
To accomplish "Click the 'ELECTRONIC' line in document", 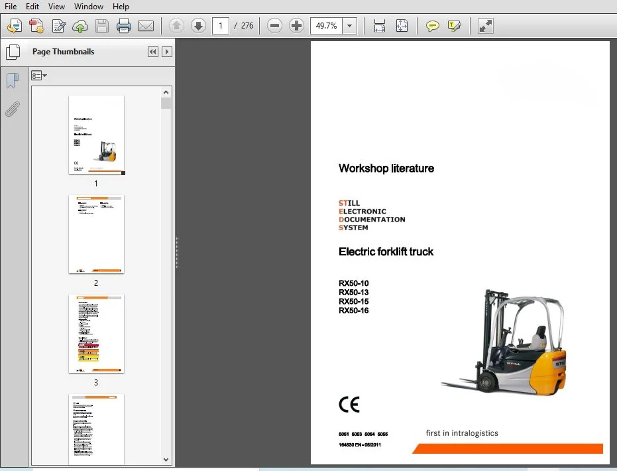I will coord(363,212).
